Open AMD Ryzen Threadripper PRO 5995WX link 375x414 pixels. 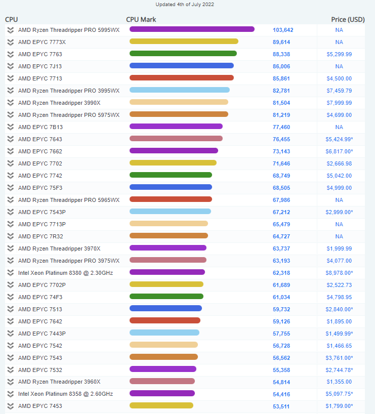click(x=69, y=30)
